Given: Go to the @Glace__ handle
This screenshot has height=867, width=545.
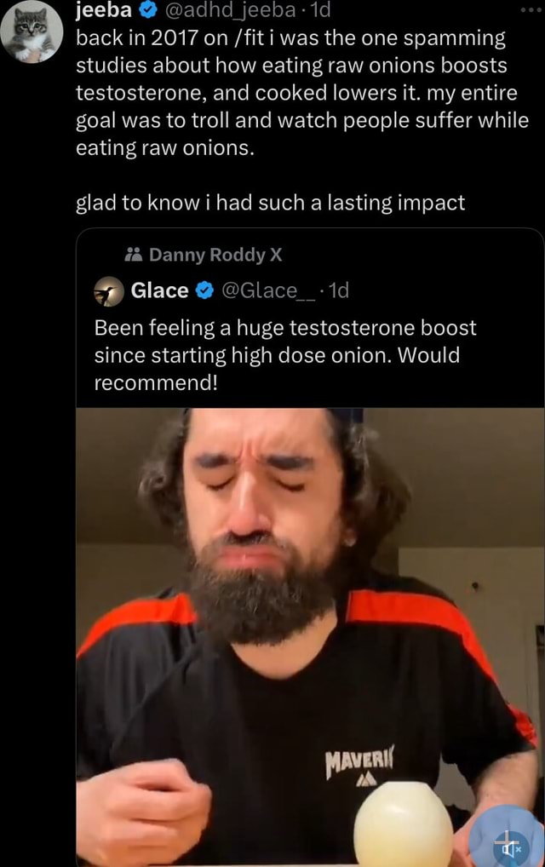Looking at the screenshot, I should (x=266, y=291).
